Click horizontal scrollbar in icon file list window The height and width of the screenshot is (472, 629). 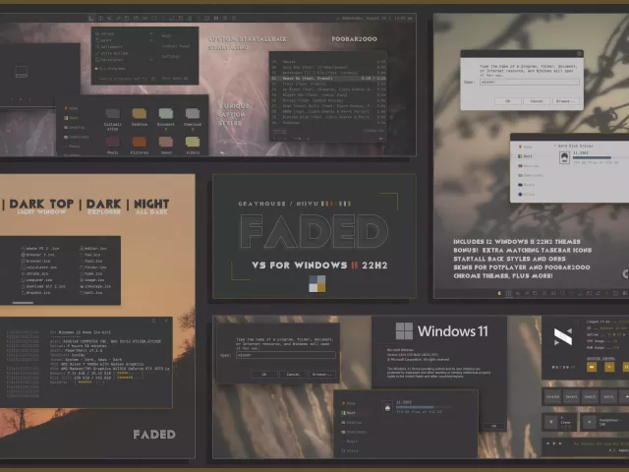click(x=23, y=303)
